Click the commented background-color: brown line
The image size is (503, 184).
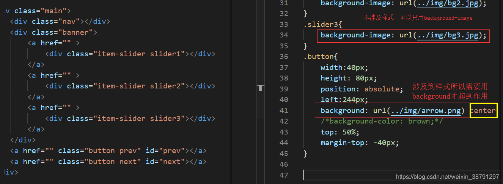pyautogui.click(x=382, y=121)
